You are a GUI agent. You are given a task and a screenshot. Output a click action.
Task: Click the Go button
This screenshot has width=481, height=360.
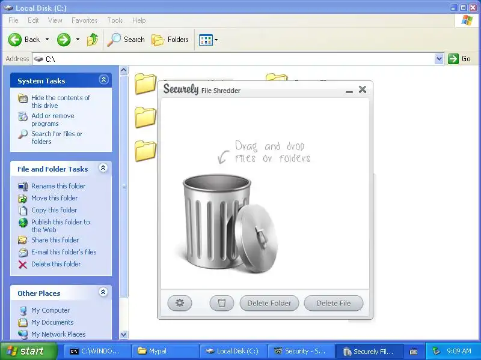tap(459, 59)
